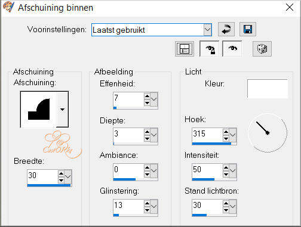Decrease Hoek angle with down arrow
301x227 pixels.
pyautogui.click(x=226, y=138)
